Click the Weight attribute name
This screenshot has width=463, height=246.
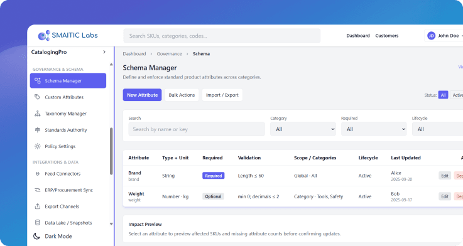(x=136, y=194)
